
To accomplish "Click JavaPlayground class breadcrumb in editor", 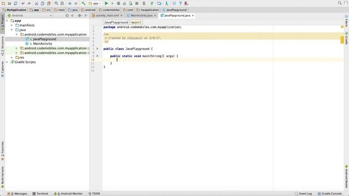I will click(116, 22).
